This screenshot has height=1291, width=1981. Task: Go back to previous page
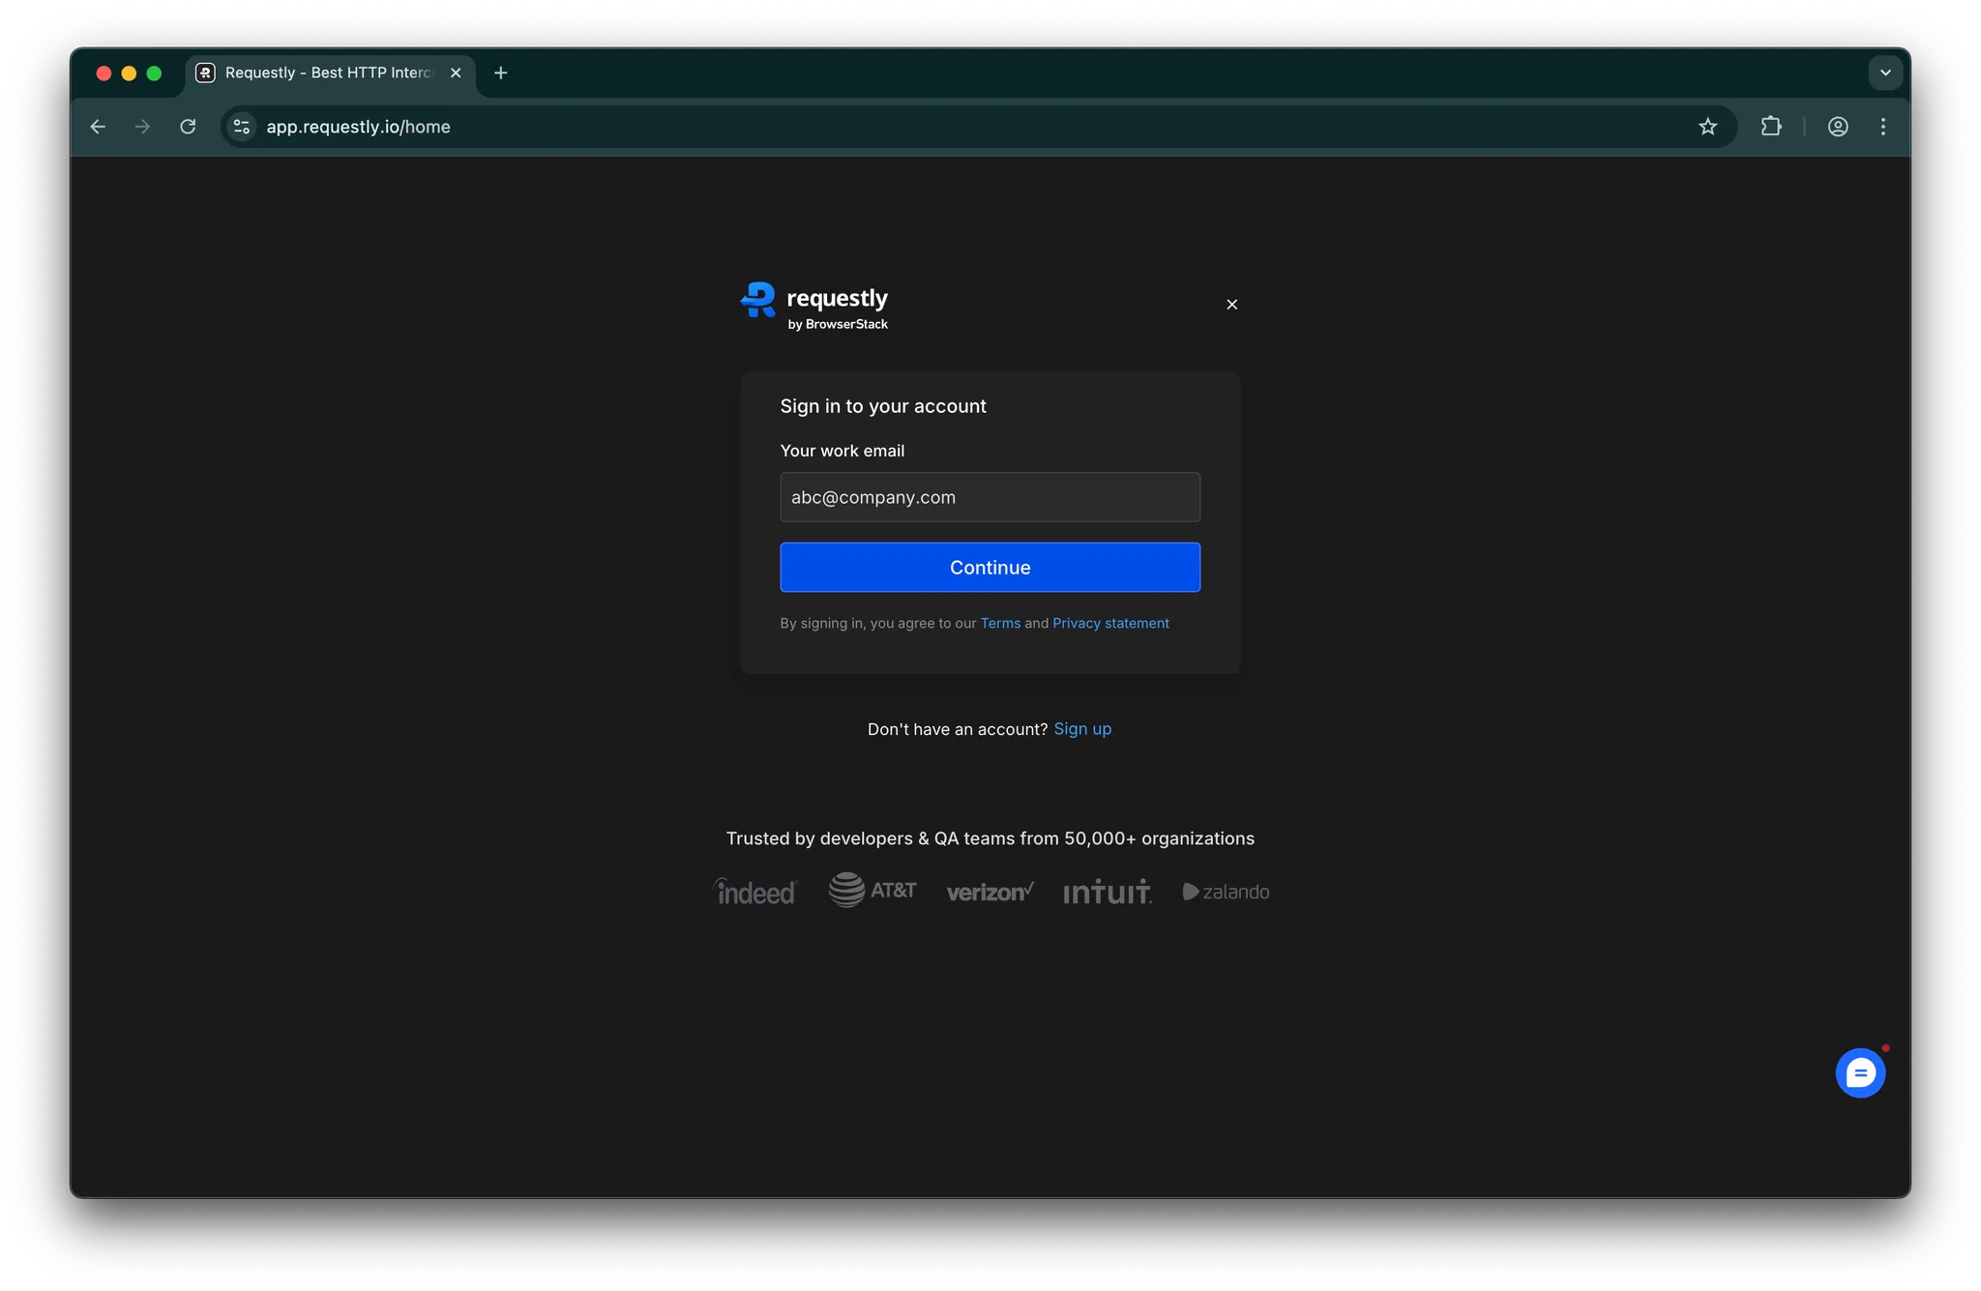point(98,127)
